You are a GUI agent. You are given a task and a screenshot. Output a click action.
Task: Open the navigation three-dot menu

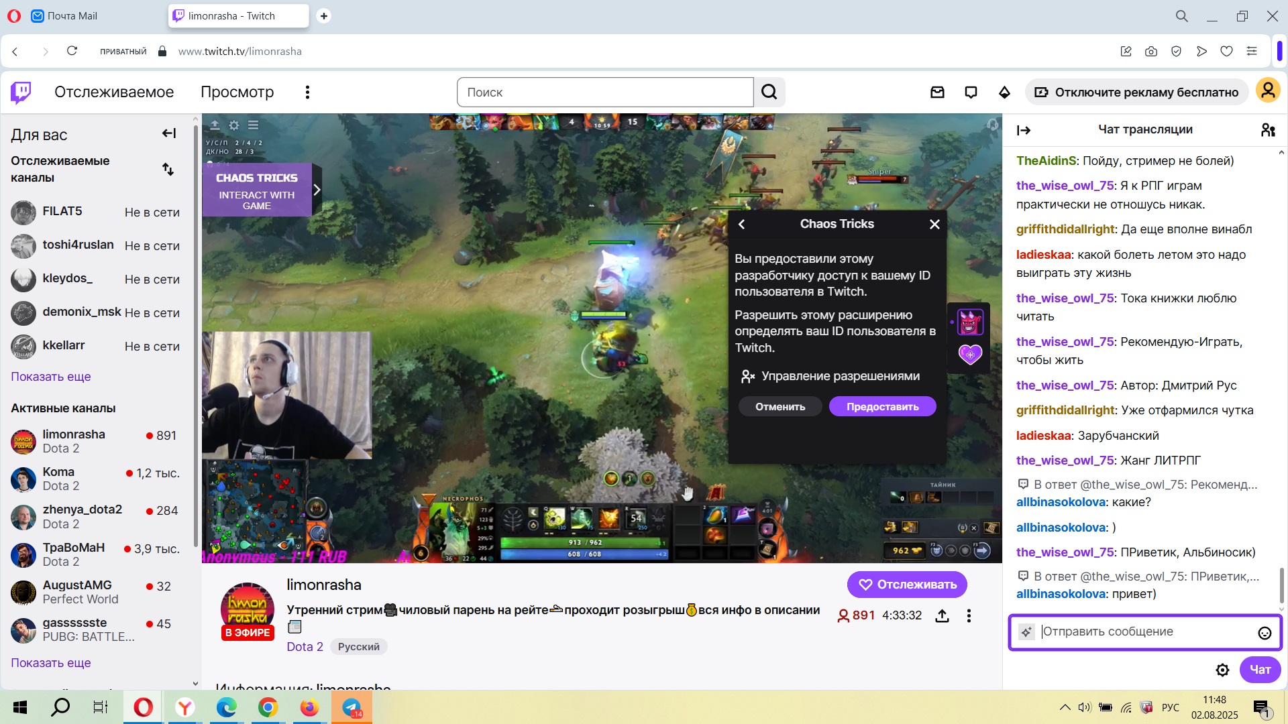(307, 92)
